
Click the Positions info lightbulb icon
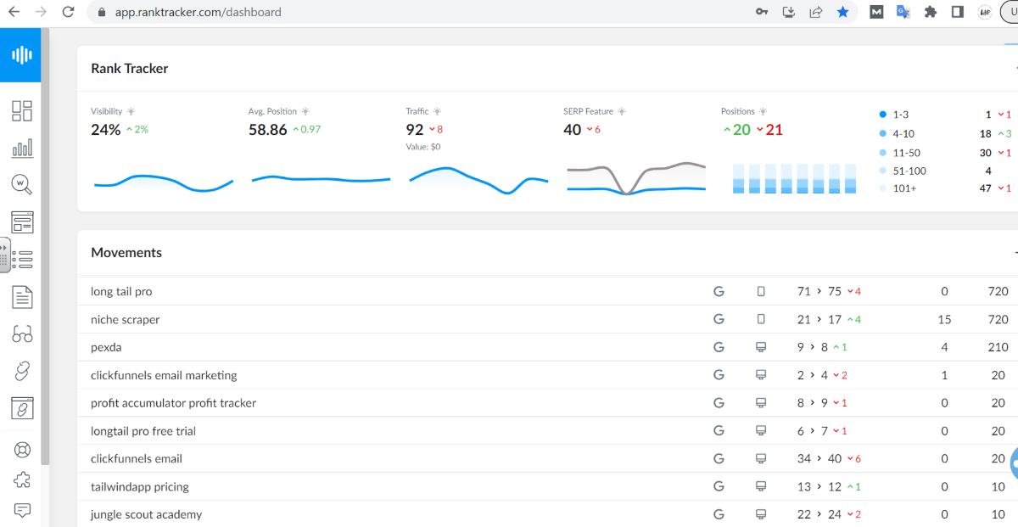[763, 111]
